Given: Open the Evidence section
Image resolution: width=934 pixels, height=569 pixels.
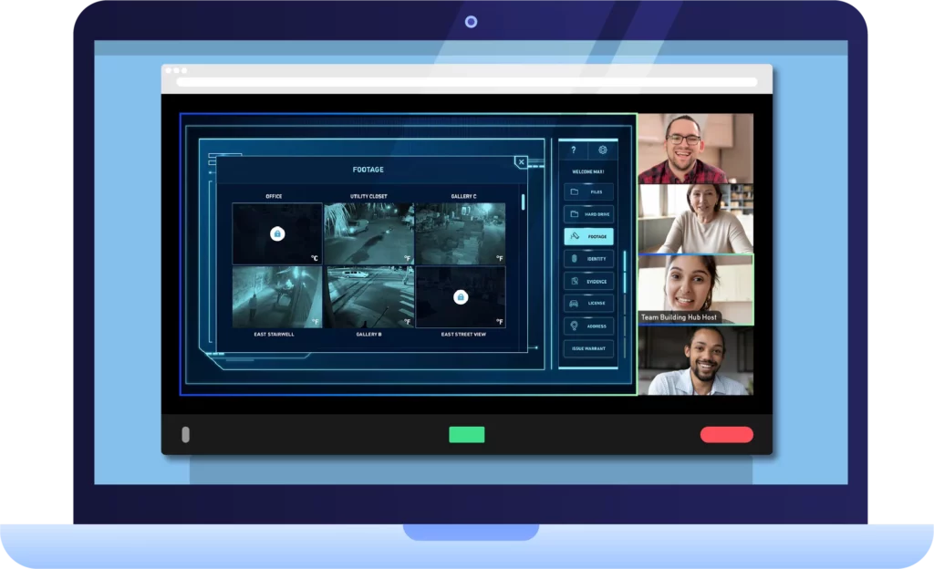Looking at the screenshot, I should [x=588, y=281].
